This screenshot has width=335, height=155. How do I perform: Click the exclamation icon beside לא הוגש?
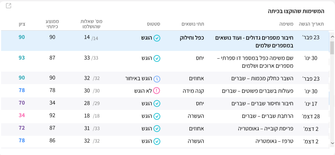pyautogui.click(x=157, y=91)
